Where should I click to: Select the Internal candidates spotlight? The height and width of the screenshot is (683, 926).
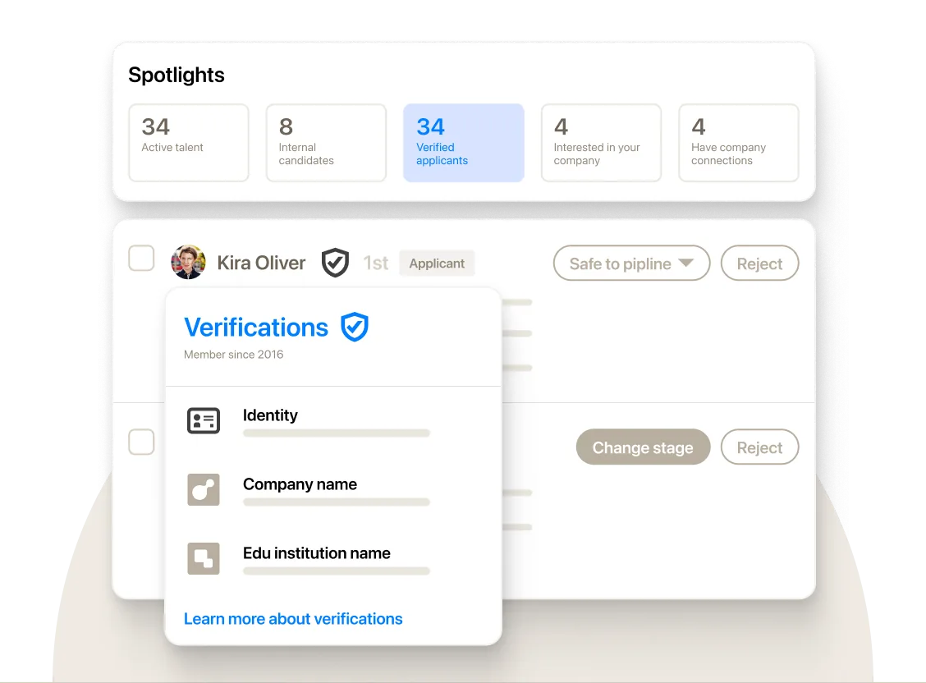click(326, 143)
